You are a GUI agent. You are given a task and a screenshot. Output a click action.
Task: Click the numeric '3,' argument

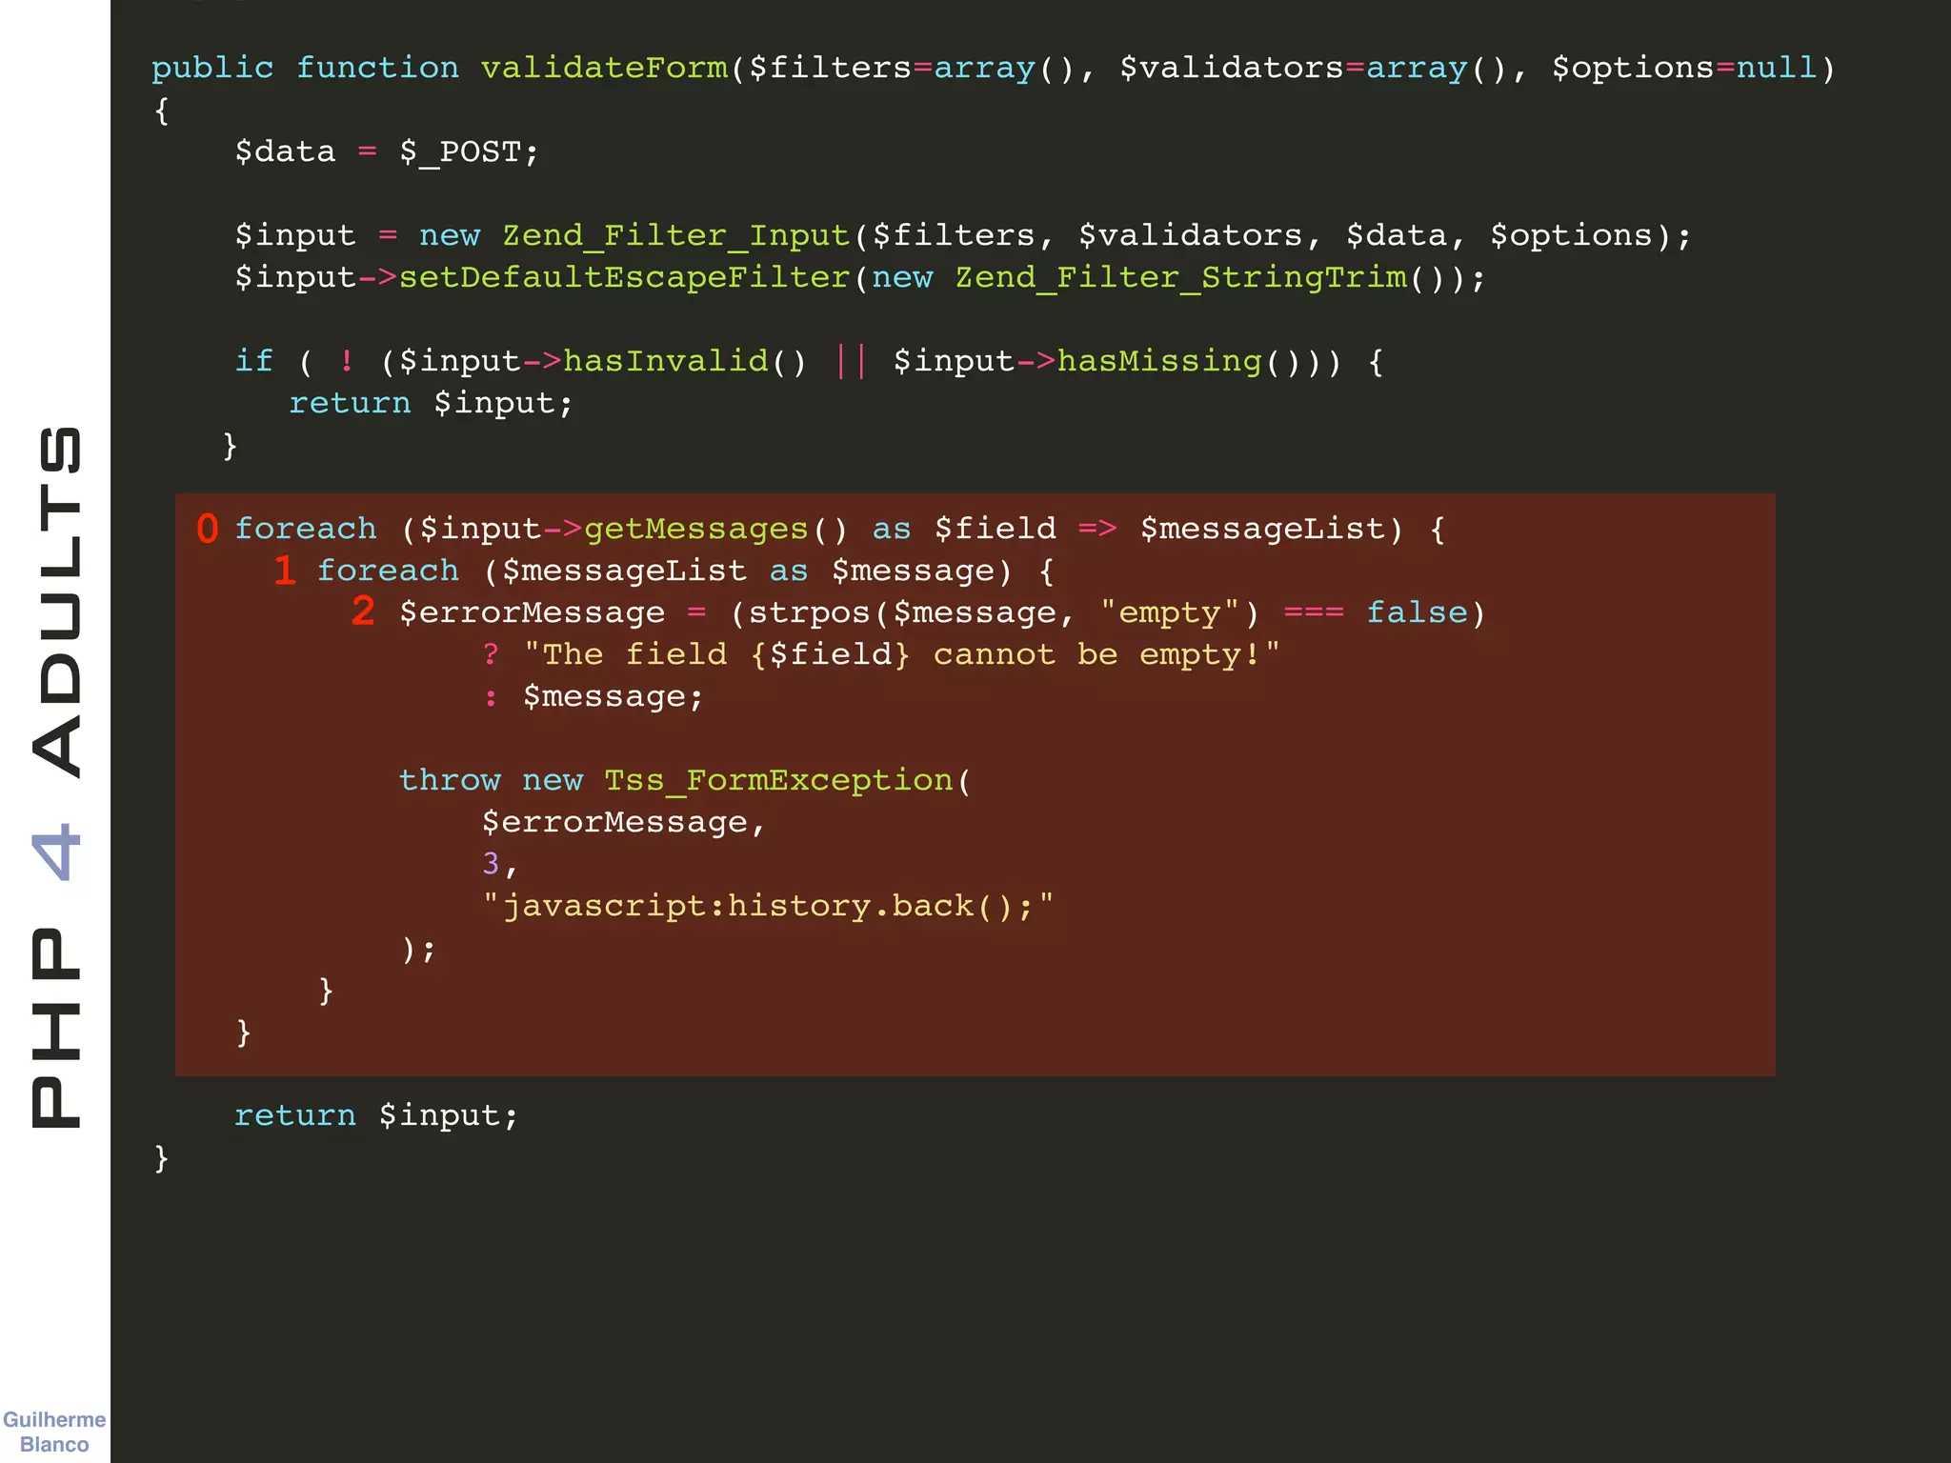point(500,864)
